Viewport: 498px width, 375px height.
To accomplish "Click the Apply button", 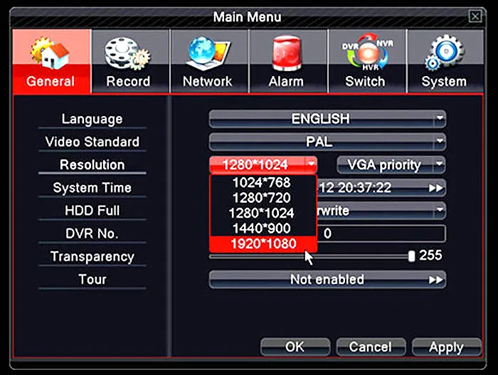I will coord(446,347).
